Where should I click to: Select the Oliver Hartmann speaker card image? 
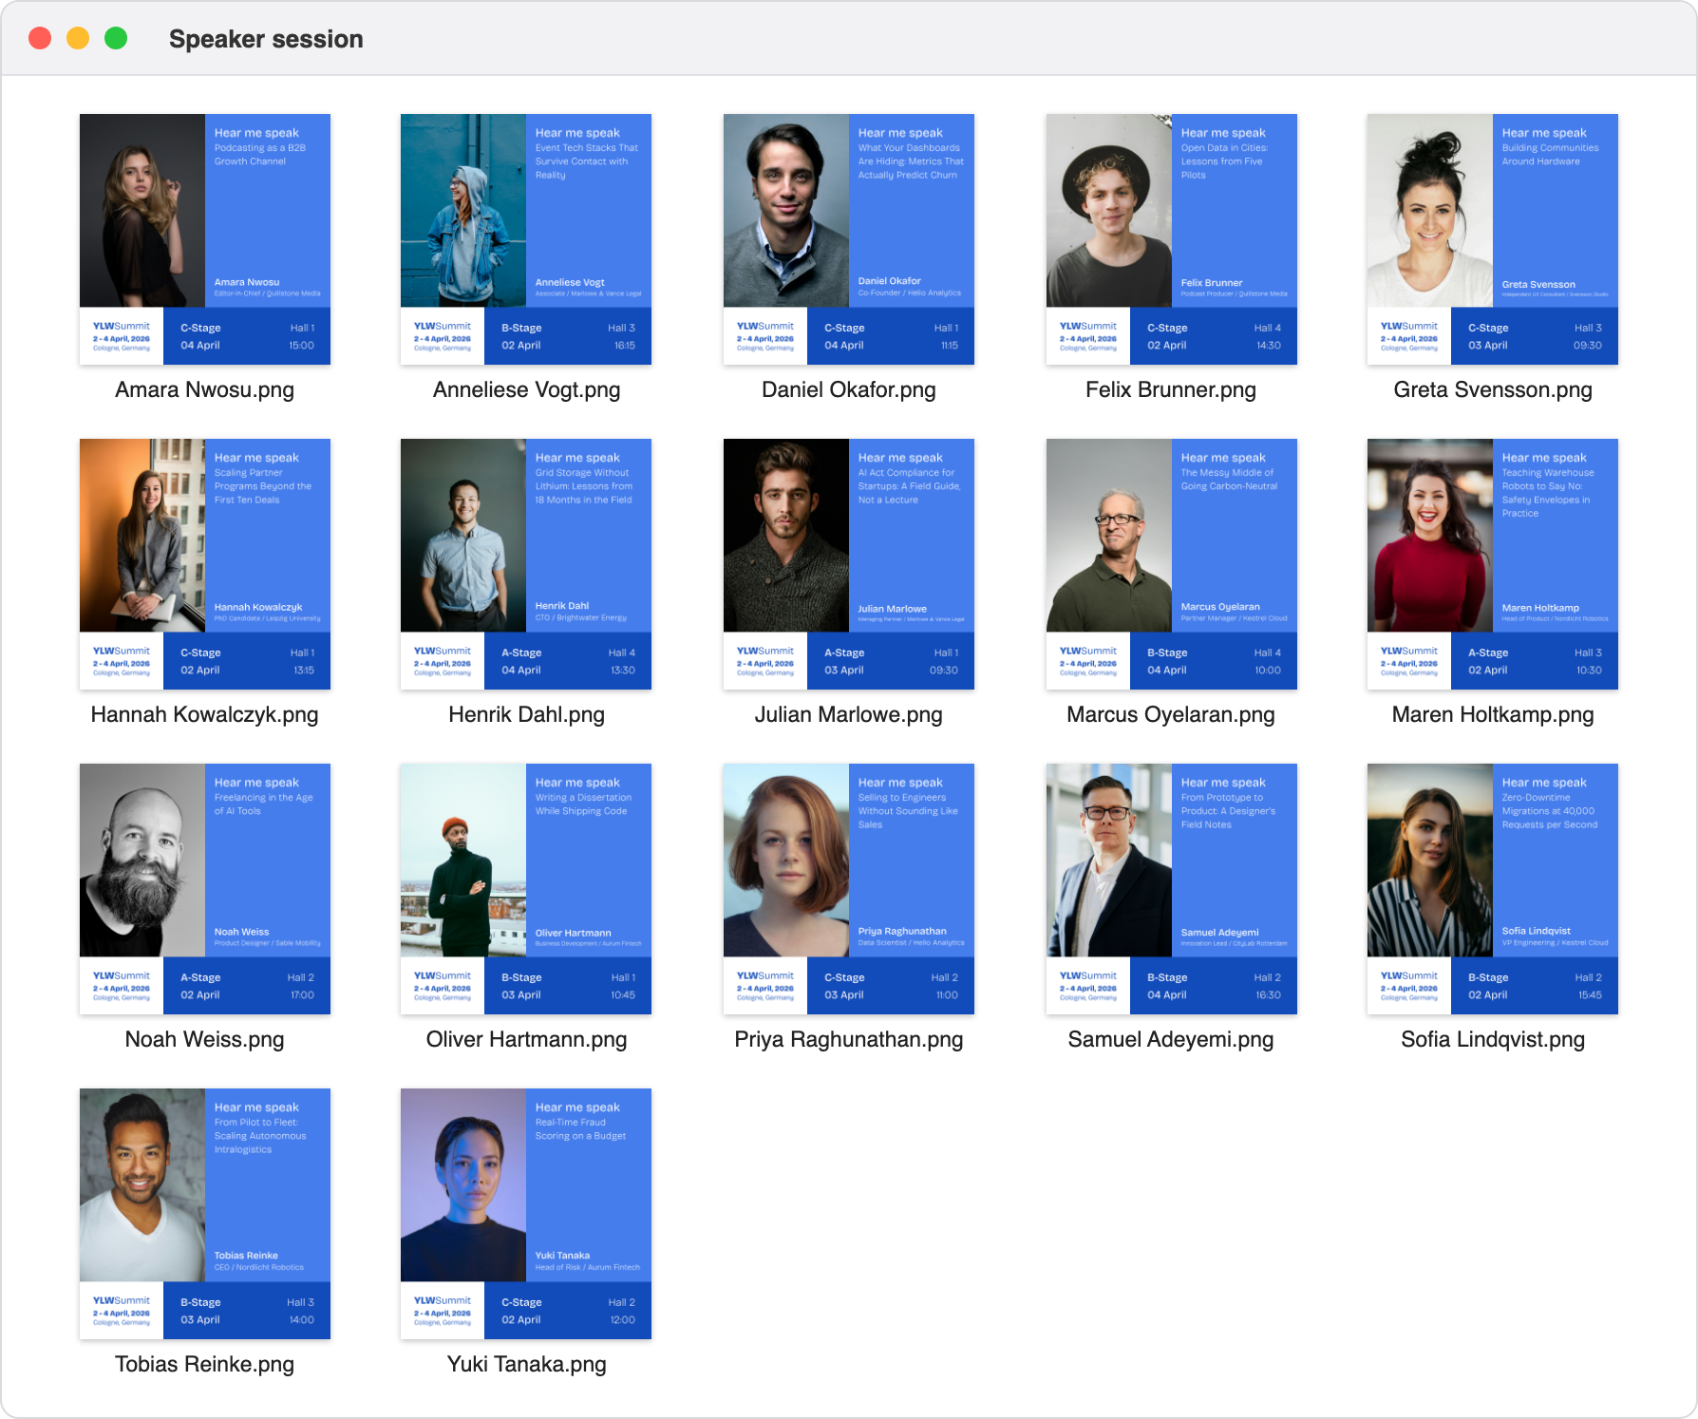coord(526,889)
